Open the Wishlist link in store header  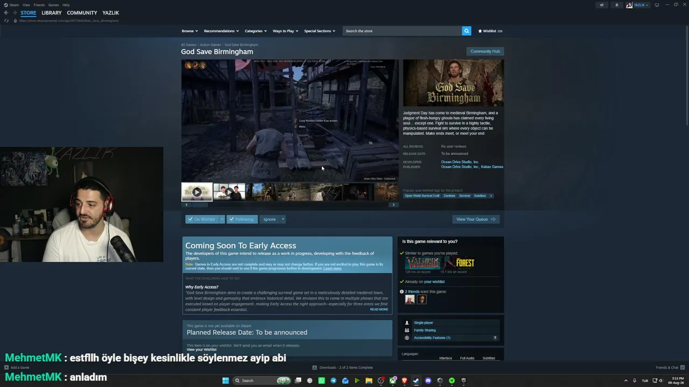pyautogui.click(x=490, y=31)
